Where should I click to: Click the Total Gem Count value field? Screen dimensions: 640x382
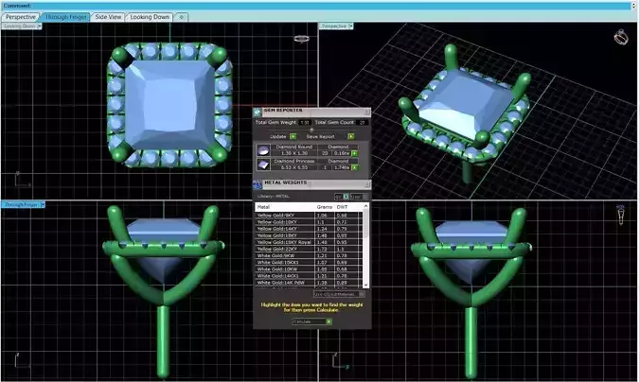coord(362,122)
